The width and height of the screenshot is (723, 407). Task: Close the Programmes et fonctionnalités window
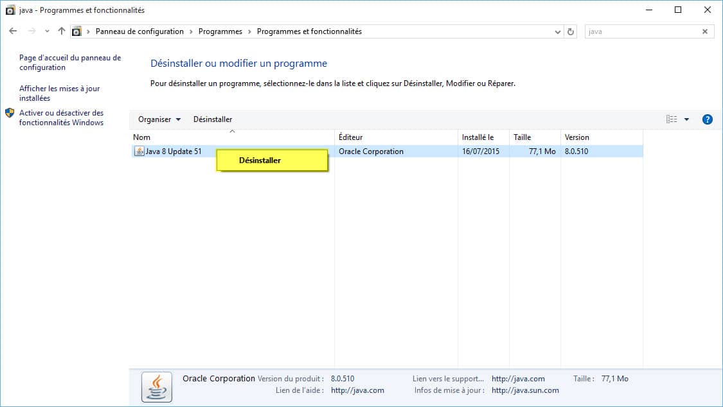pos(708,10)
